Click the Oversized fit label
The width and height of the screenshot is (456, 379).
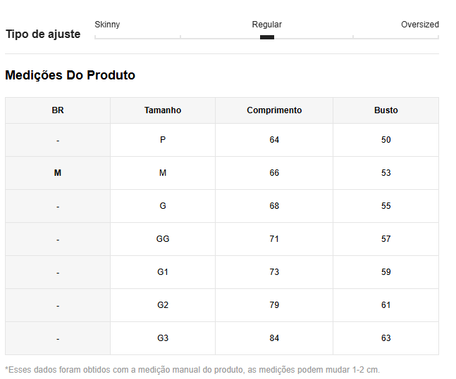[419, 25]
